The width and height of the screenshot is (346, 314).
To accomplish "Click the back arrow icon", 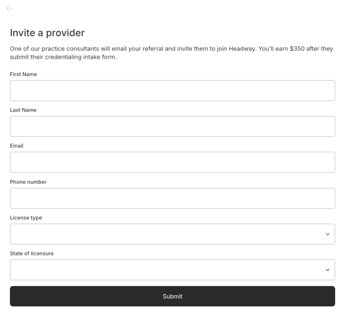I will click(x=10, y=8).
